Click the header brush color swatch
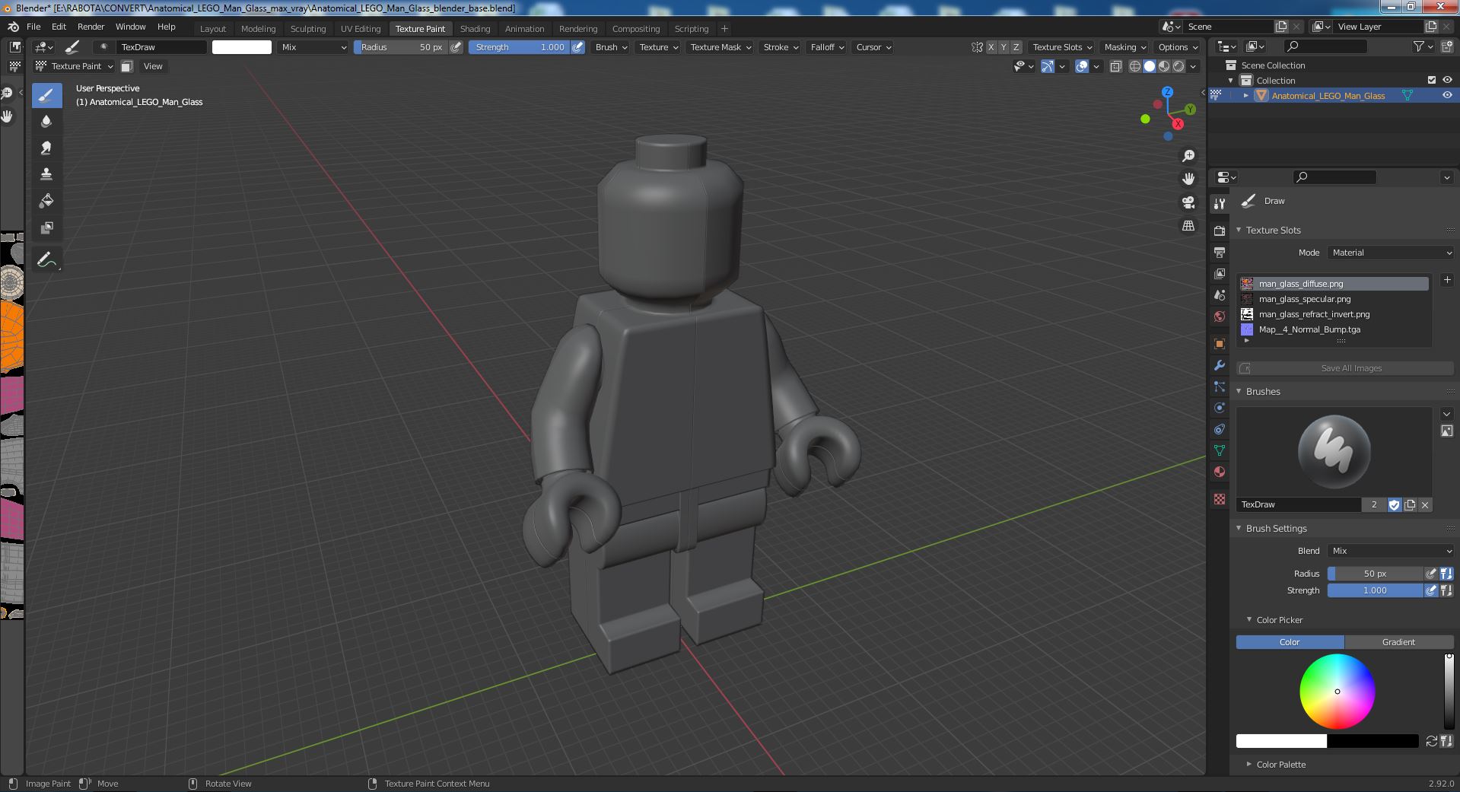This screenshot has width=1460, height=792. click(x=242, y=47)
